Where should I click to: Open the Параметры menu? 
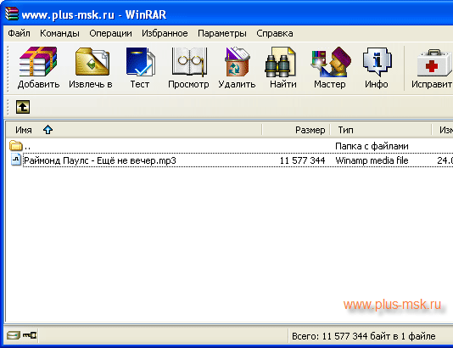pyautogui.click(x=222, y=33)
